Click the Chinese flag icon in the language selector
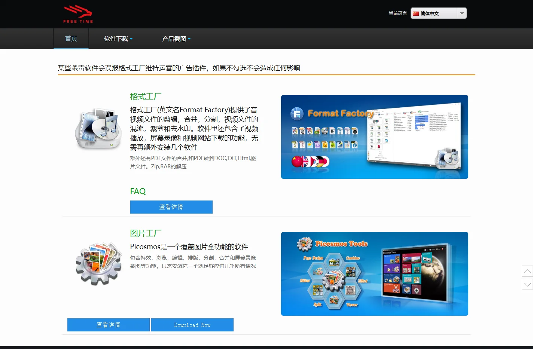Screen dimensions: 533x349 pos(415,13)
